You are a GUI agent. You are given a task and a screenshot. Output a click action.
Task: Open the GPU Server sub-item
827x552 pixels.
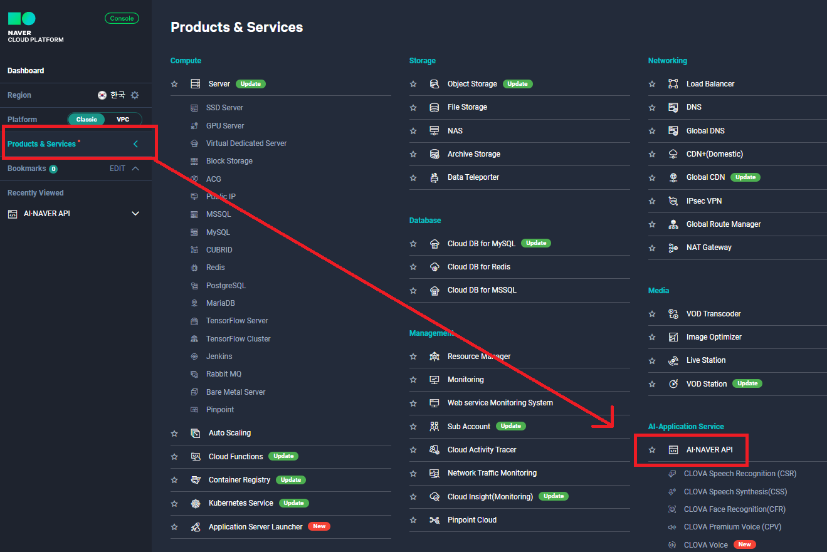[x=225, y=126]
